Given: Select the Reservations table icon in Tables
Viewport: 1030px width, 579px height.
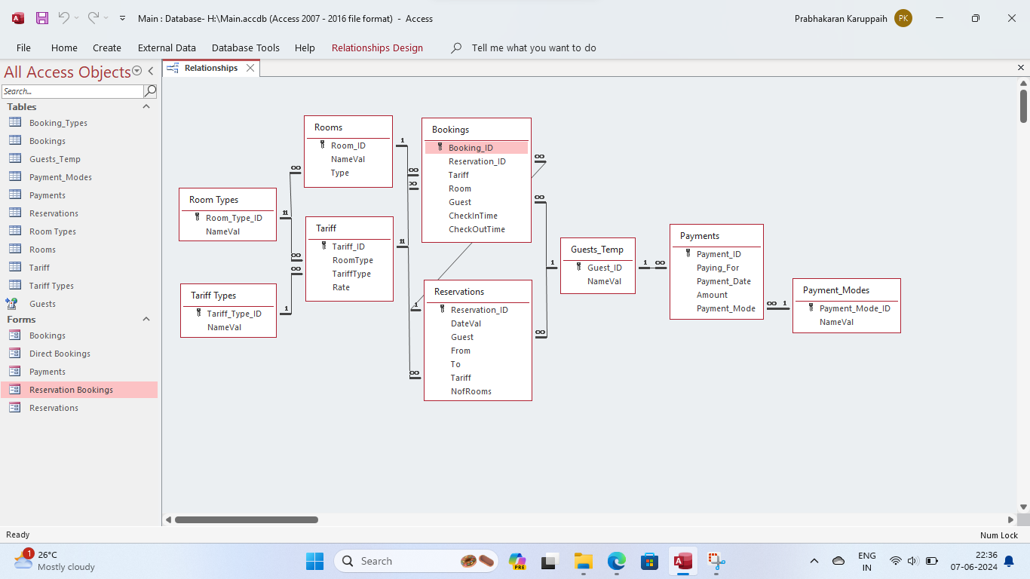Looking at the screenshot, I should click(x=14, y=213).
